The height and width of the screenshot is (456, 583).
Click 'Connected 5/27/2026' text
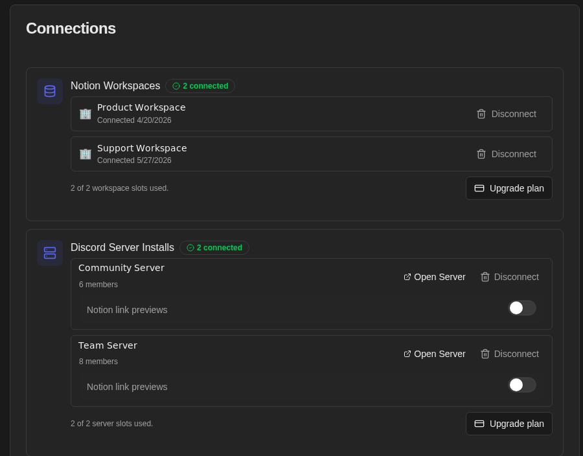tap(134, 160)
